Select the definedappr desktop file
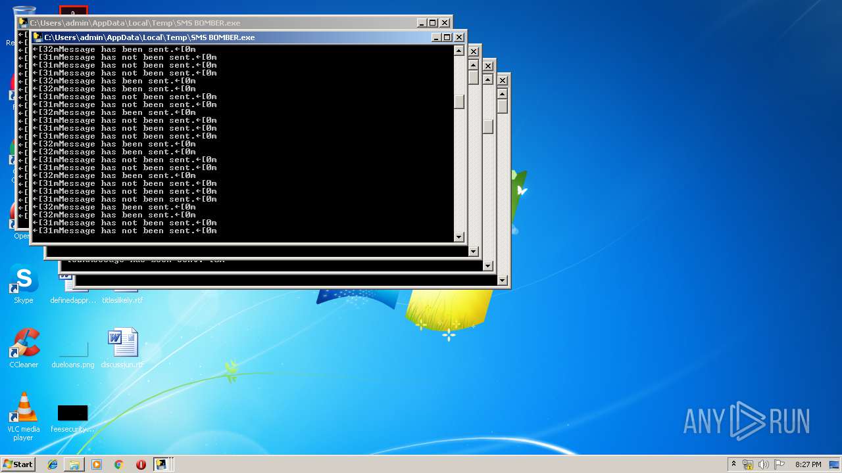The image size is (842, 473). click(72, 300)
